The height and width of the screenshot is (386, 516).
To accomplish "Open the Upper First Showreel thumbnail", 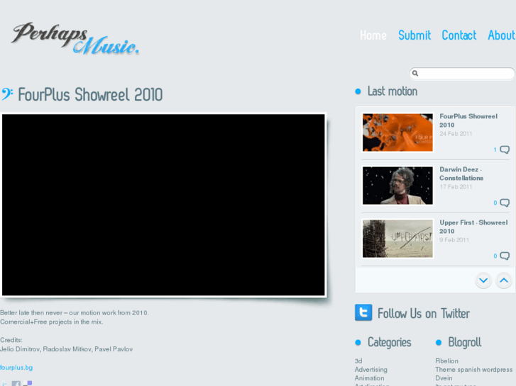I will [397, 239].
